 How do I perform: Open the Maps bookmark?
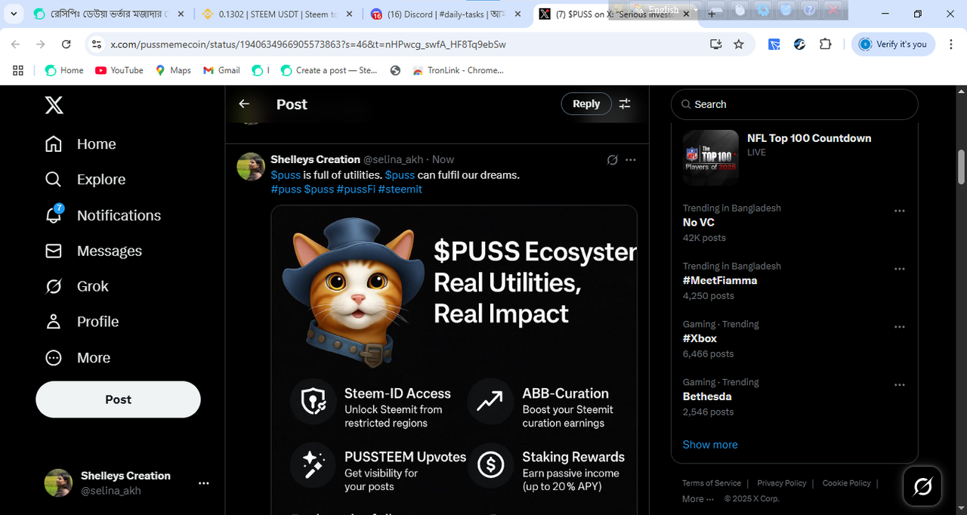(173, 70)
